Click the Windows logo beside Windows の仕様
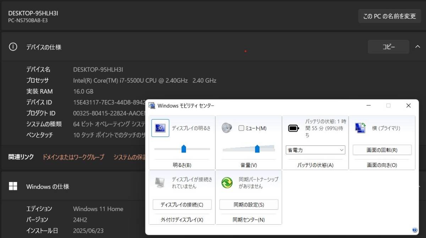 coord(13,186)
